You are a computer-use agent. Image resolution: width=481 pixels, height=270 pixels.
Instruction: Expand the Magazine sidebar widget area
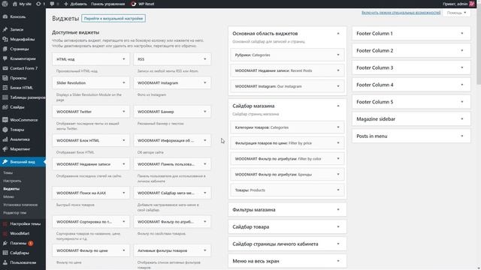click(x=411, y=118)
